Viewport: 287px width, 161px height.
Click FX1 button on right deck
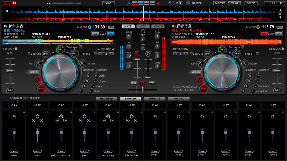click(x=208, y=54)
